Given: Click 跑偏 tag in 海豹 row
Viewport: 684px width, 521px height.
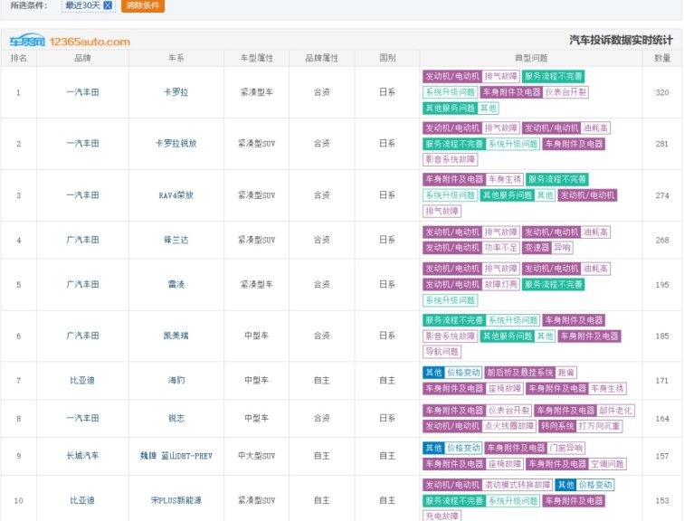Looking at the screenshot, I should coord(565,373).
